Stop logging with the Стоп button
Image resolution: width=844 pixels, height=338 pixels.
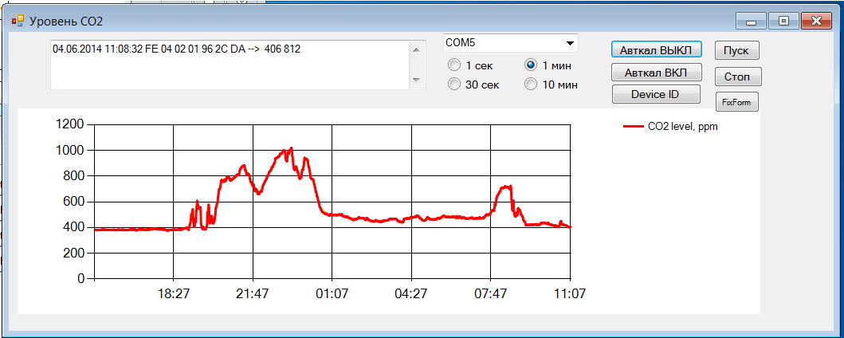(x=737, y=77)
